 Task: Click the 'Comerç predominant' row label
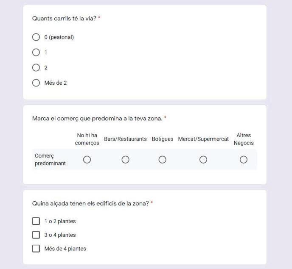pyautogui.click(x=50, y=160)
